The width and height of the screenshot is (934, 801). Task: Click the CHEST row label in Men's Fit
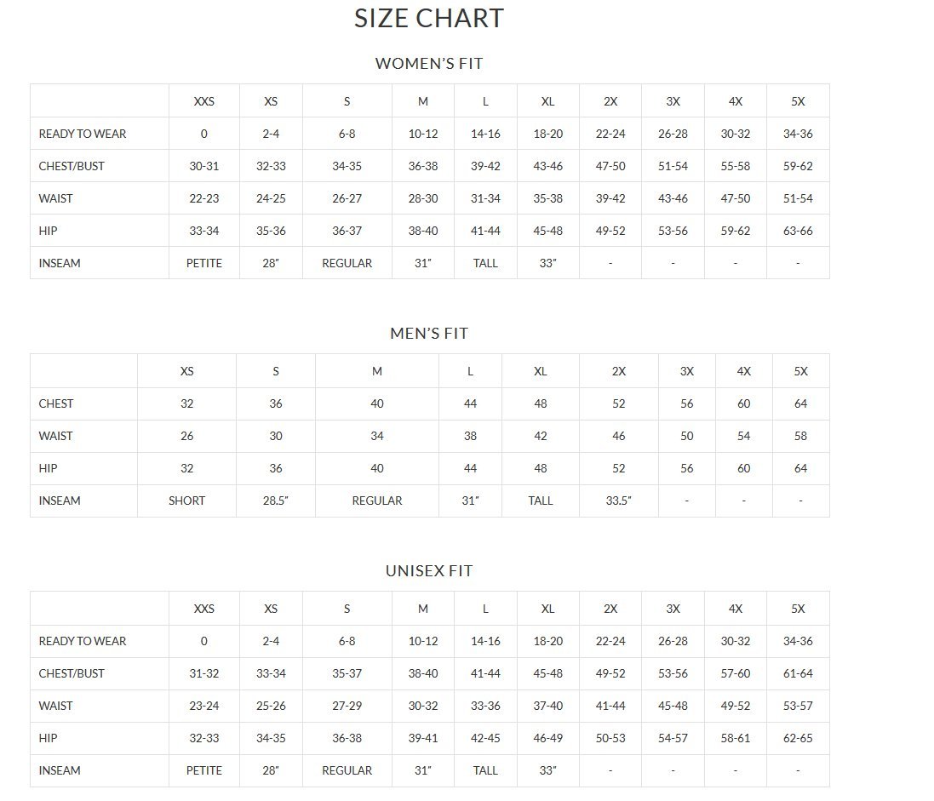56,403
